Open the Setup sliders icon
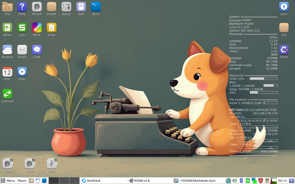 coord(67,7)
